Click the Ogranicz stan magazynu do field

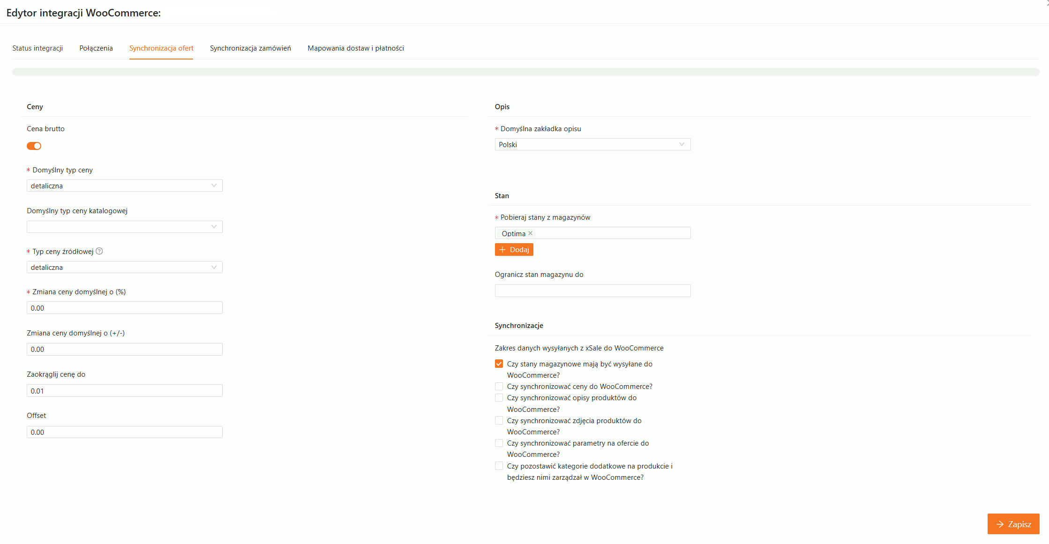pyautogui.click(x=592, y=291)
